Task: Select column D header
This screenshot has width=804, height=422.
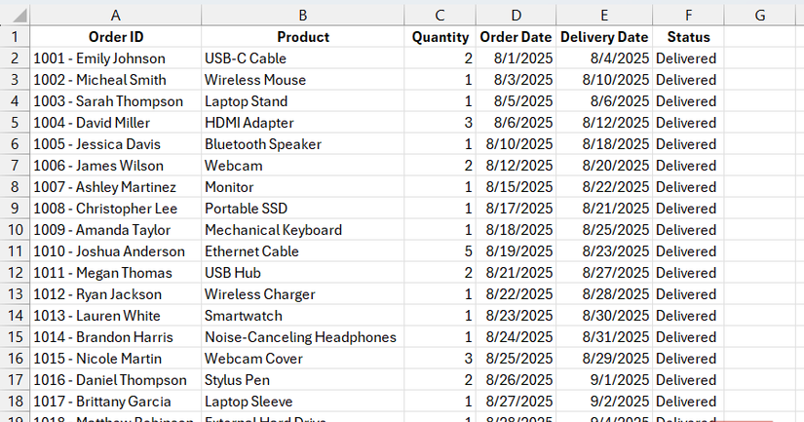Action: pyautogui.click(x=516, y=15)
